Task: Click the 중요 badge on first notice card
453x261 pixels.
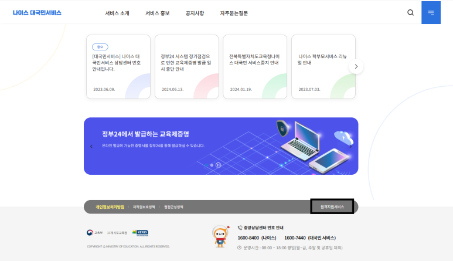Action: tap(100, 47)
